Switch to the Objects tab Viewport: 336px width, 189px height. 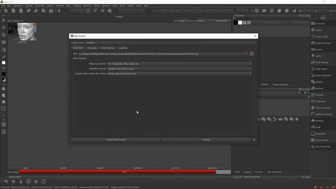tap(264, 85)
